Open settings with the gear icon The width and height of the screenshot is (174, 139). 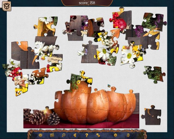[115, 135]
